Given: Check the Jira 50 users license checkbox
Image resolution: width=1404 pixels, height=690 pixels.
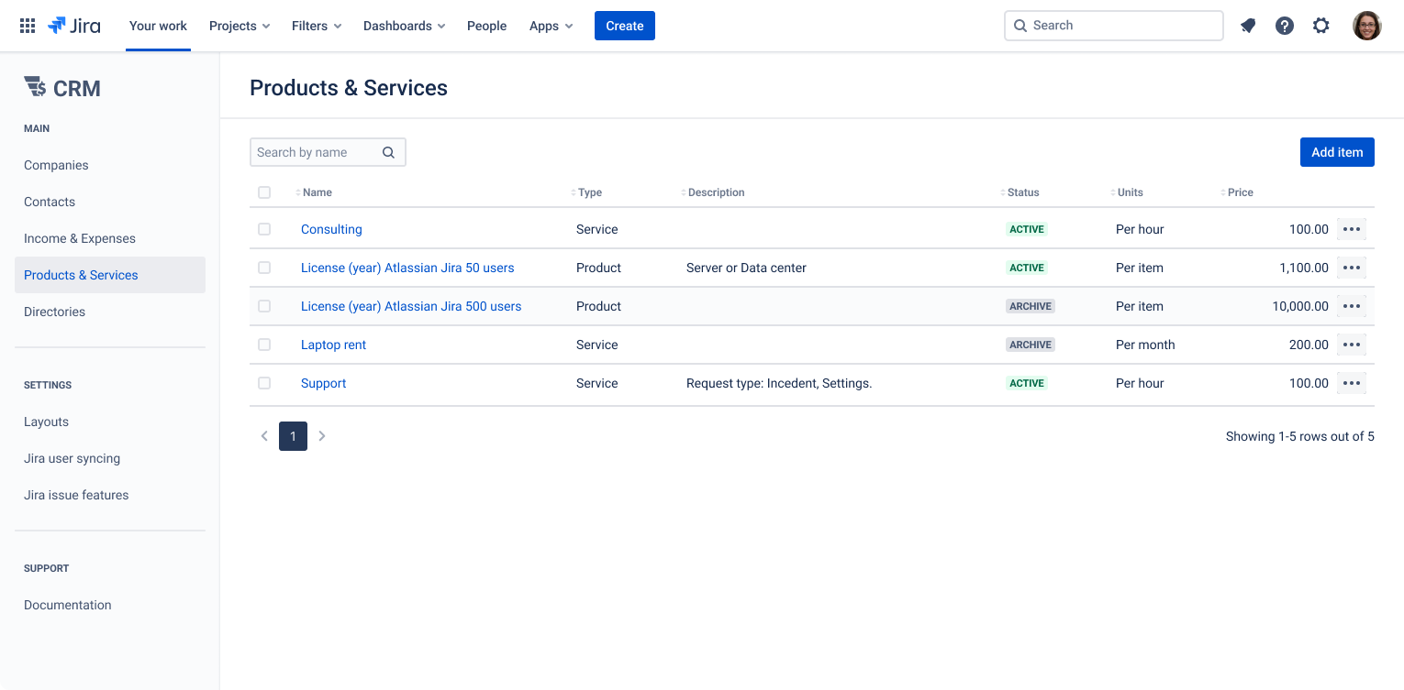Looking at the screenshot, I should click(x=264, y=268).
